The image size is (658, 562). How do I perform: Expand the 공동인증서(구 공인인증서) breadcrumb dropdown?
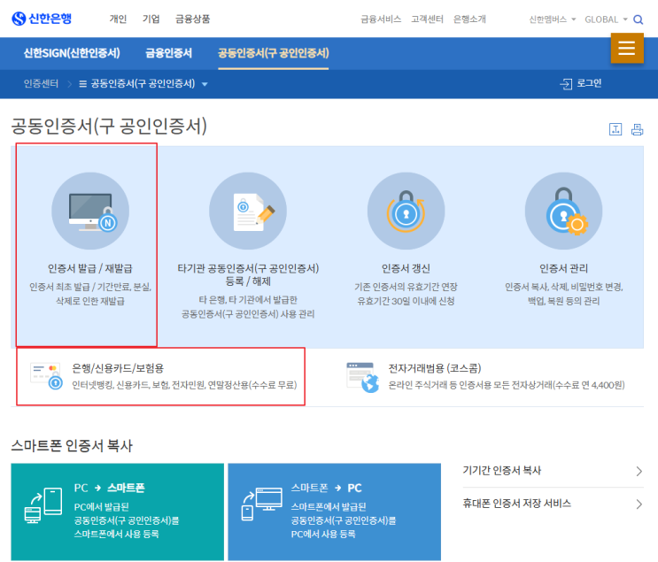(205, 84)
